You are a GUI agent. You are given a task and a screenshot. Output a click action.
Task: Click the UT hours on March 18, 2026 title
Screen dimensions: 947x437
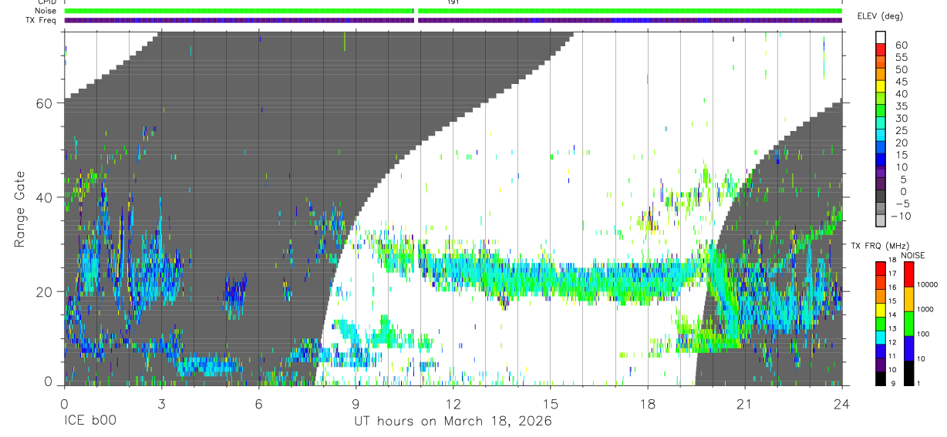point(453,422)
